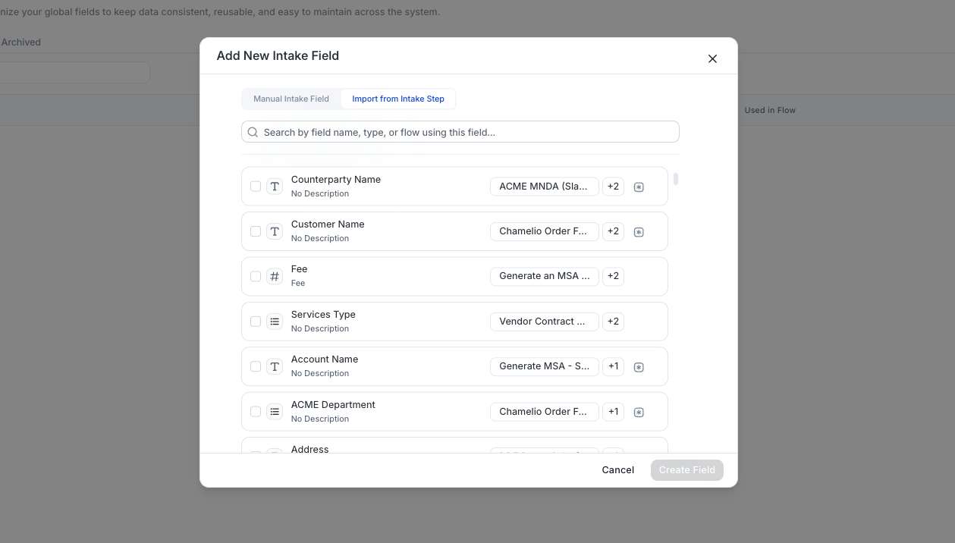Click list type icon beside ACME Department
The width and height of the screenshot is (955, 543).
[x=275, y=412]
